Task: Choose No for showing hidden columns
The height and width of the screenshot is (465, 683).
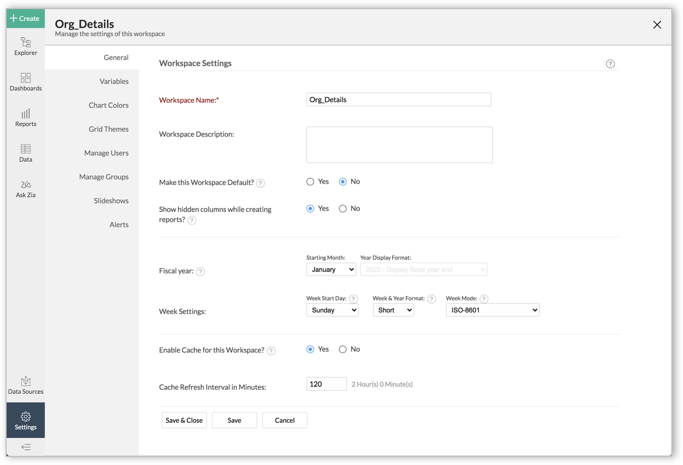Action: coord(343,208)
